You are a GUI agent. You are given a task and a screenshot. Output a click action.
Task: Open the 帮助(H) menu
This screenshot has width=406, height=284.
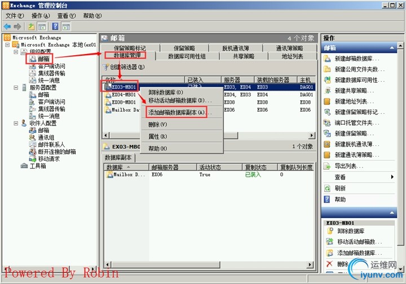pyautogui.click(x=92, y=16)
